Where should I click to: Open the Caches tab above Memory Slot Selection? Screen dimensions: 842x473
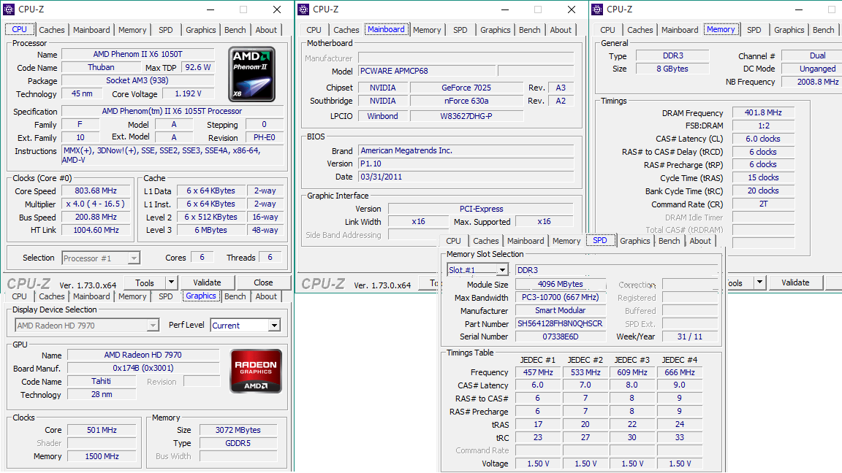coord(486,241)
